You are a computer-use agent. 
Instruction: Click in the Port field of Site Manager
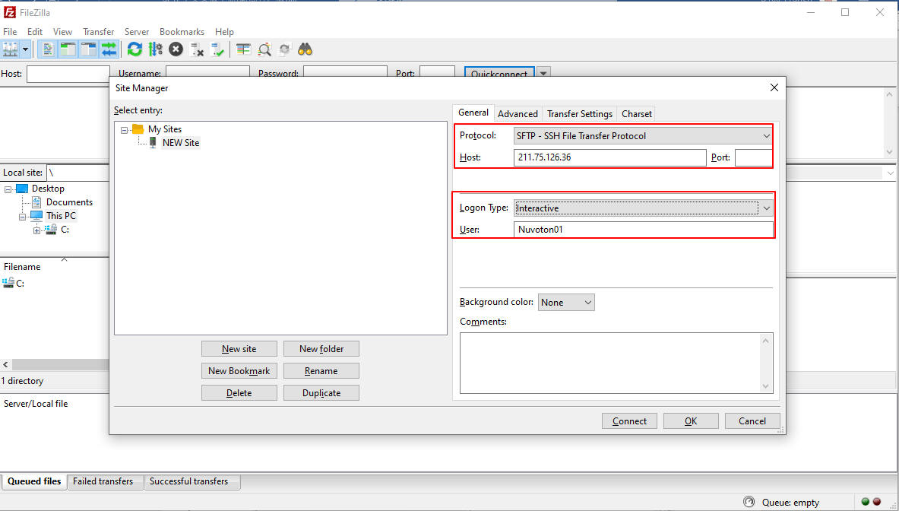(752, 158)
